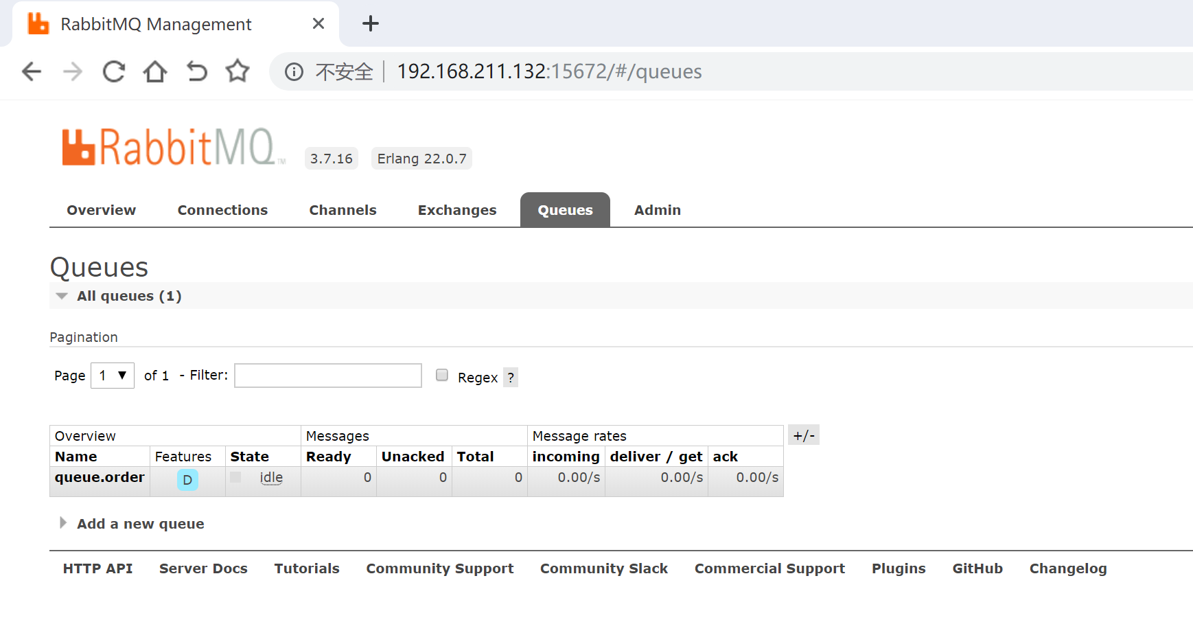This screenshot has height=633, width=1193.
Task: Click the RabbitMQ logo
Action: 174,147
